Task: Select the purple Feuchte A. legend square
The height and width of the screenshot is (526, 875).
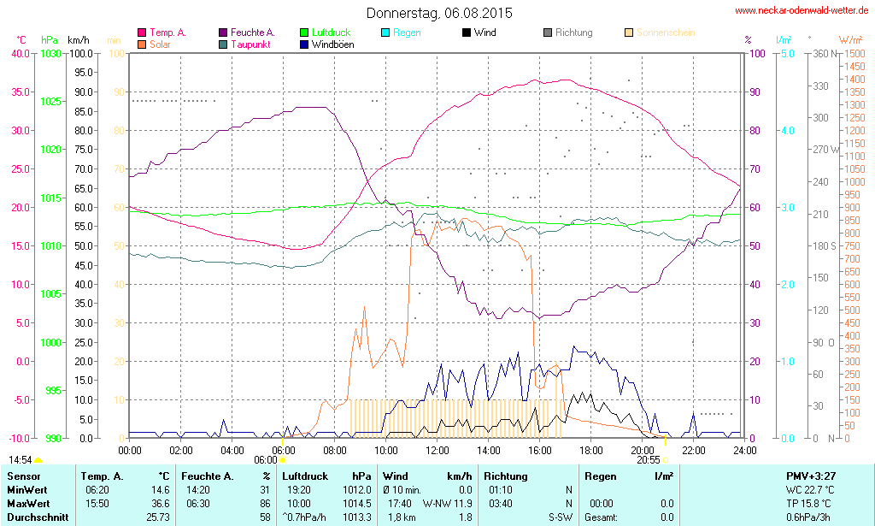Action: point(224,33)
